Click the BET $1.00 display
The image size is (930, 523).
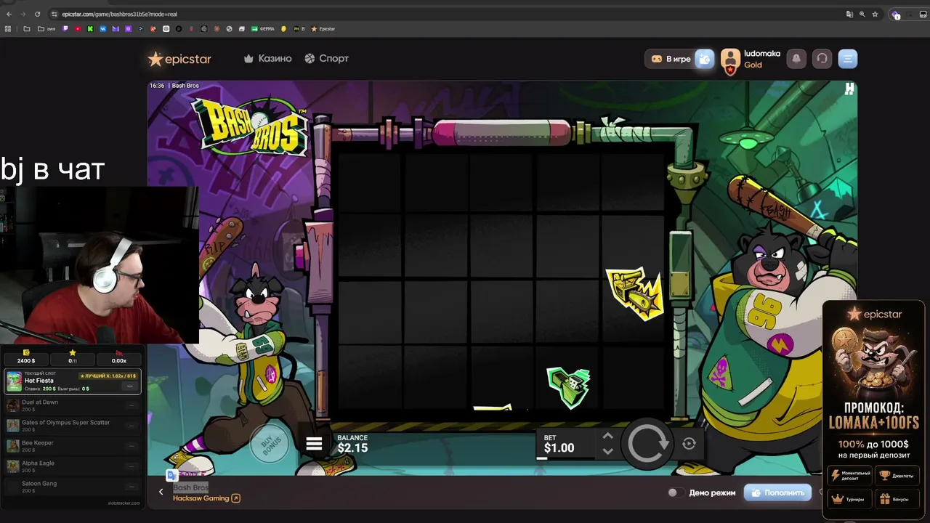[x=559, y=444]
